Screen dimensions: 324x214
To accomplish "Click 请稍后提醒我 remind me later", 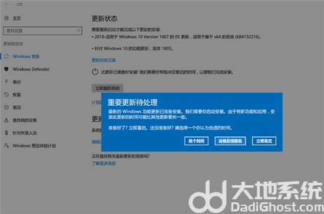I will coord(230,141).
